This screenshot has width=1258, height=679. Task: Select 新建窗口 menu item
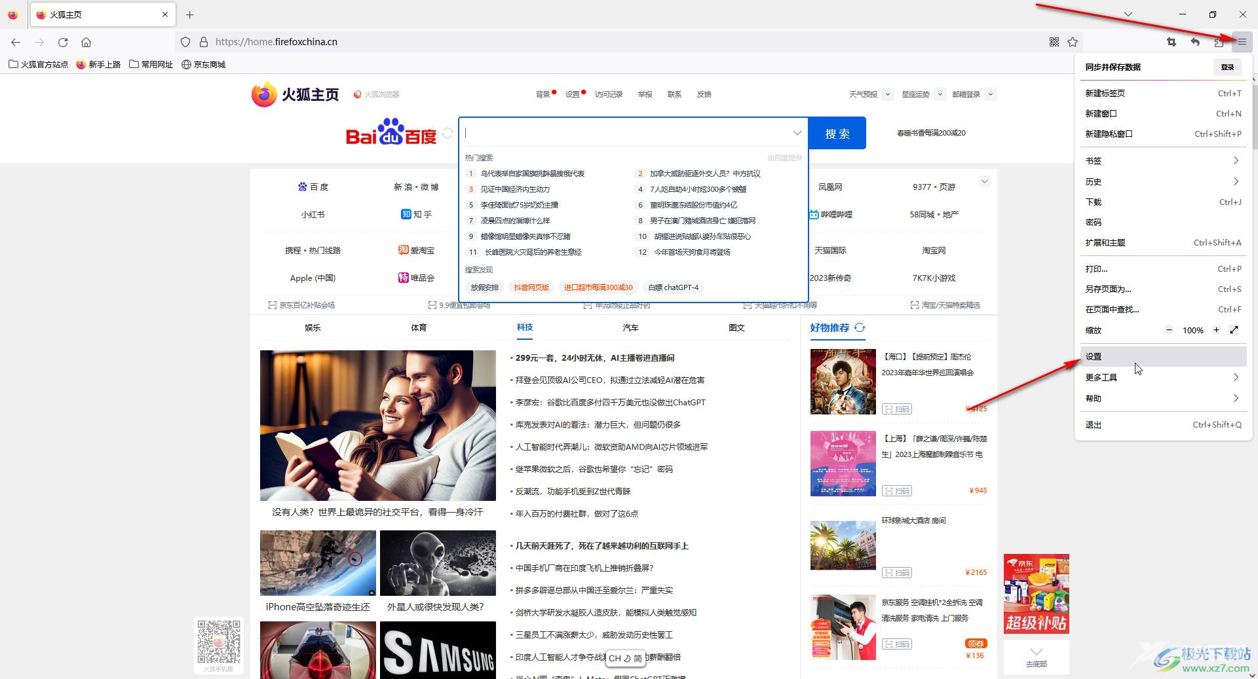1163,113
